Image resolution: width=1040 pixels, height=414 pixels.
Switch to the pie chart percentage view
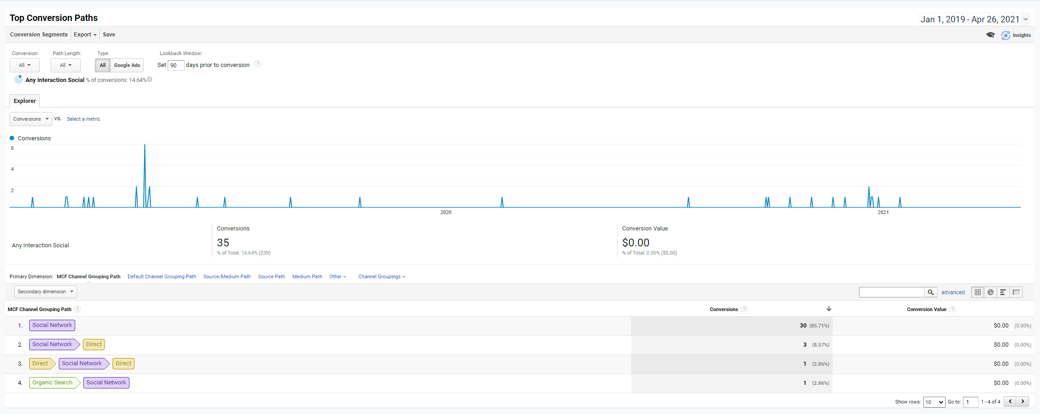990,292
